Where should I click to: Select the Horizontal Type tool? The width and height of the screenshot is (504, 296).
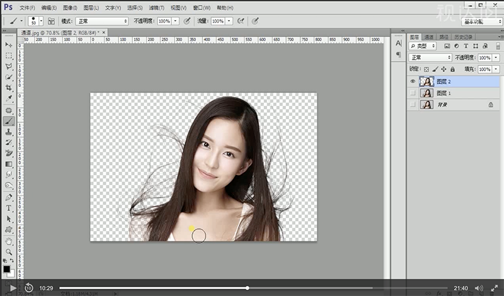click(9, 208)
